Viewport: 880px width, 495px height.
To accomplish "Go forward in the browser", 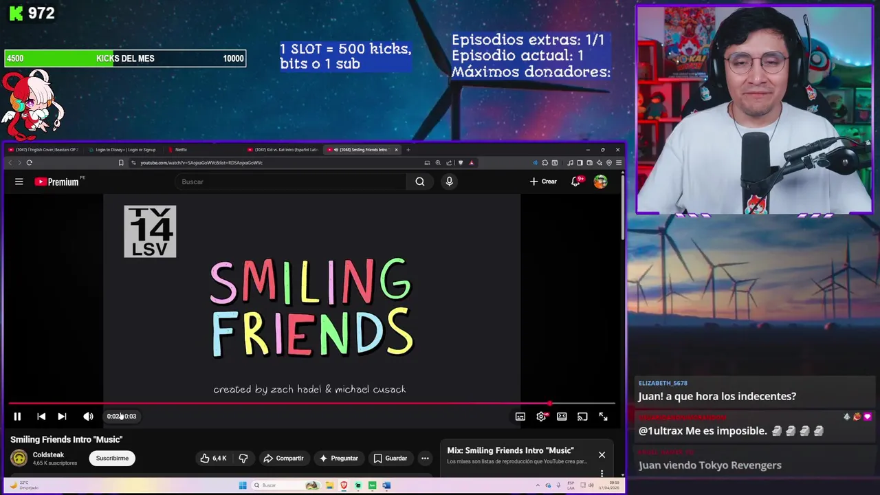I will [x=19, y=163].
